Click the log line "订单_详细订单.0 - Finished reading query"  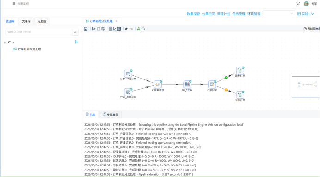(x=137, y=143)
